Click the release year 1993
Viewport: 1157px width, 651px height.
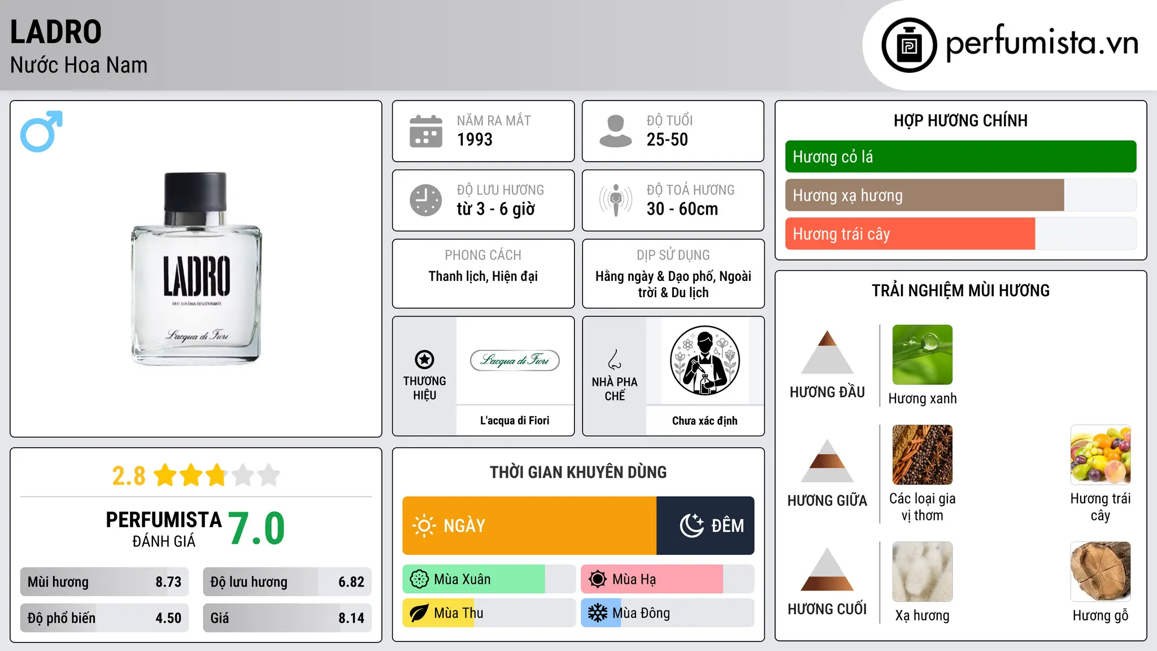(475, 140)
